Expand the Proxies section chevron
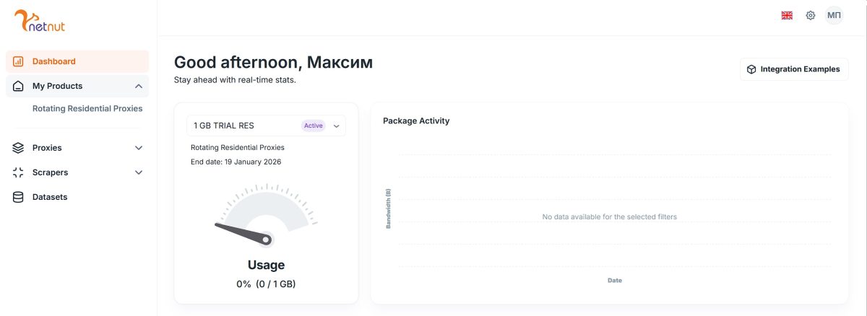867x316 pixels. coord(139,148)
